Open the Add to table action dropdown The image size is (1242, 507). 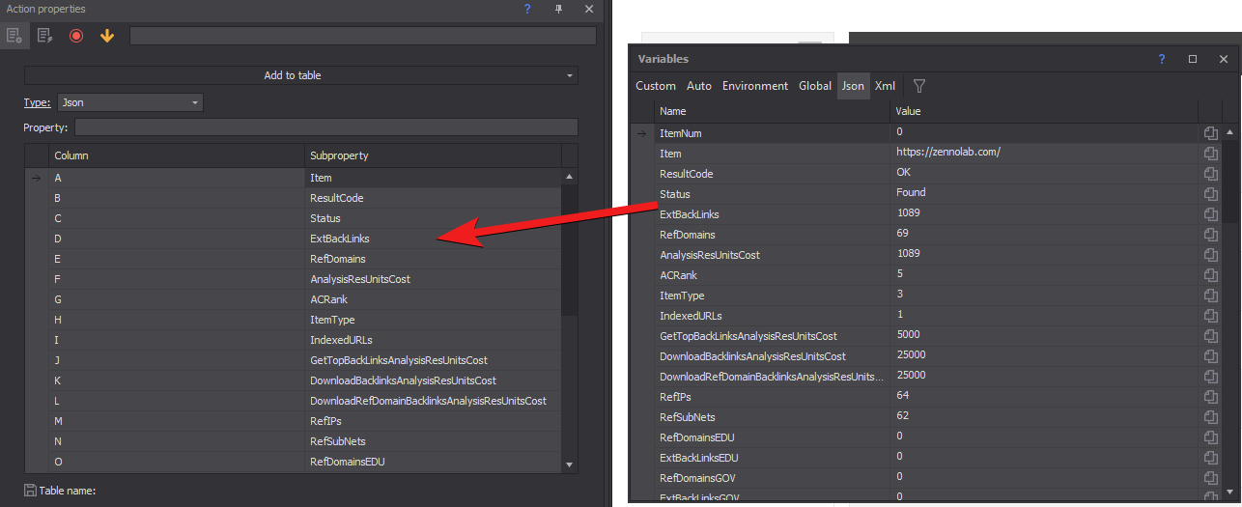click(300, 75)
